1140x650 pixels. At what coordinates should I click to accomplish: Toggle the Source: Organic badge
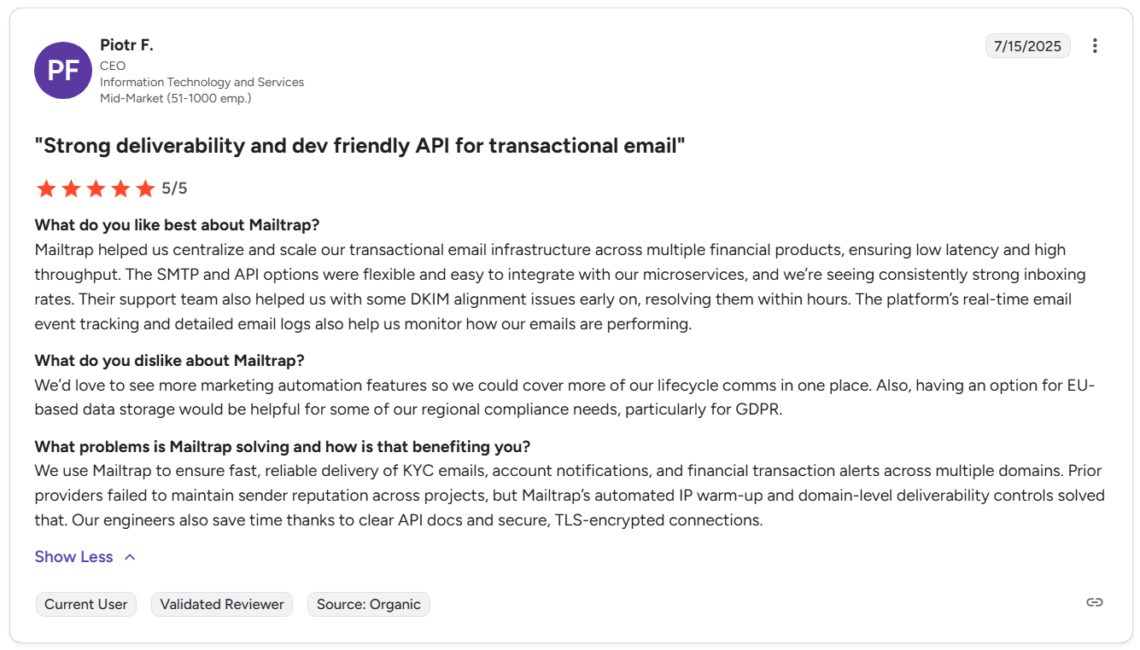coord(368,604)
